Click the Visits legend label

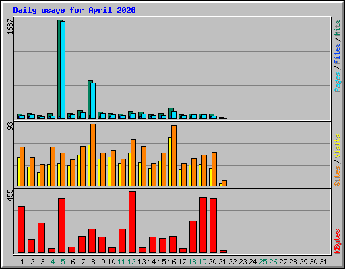338,146
